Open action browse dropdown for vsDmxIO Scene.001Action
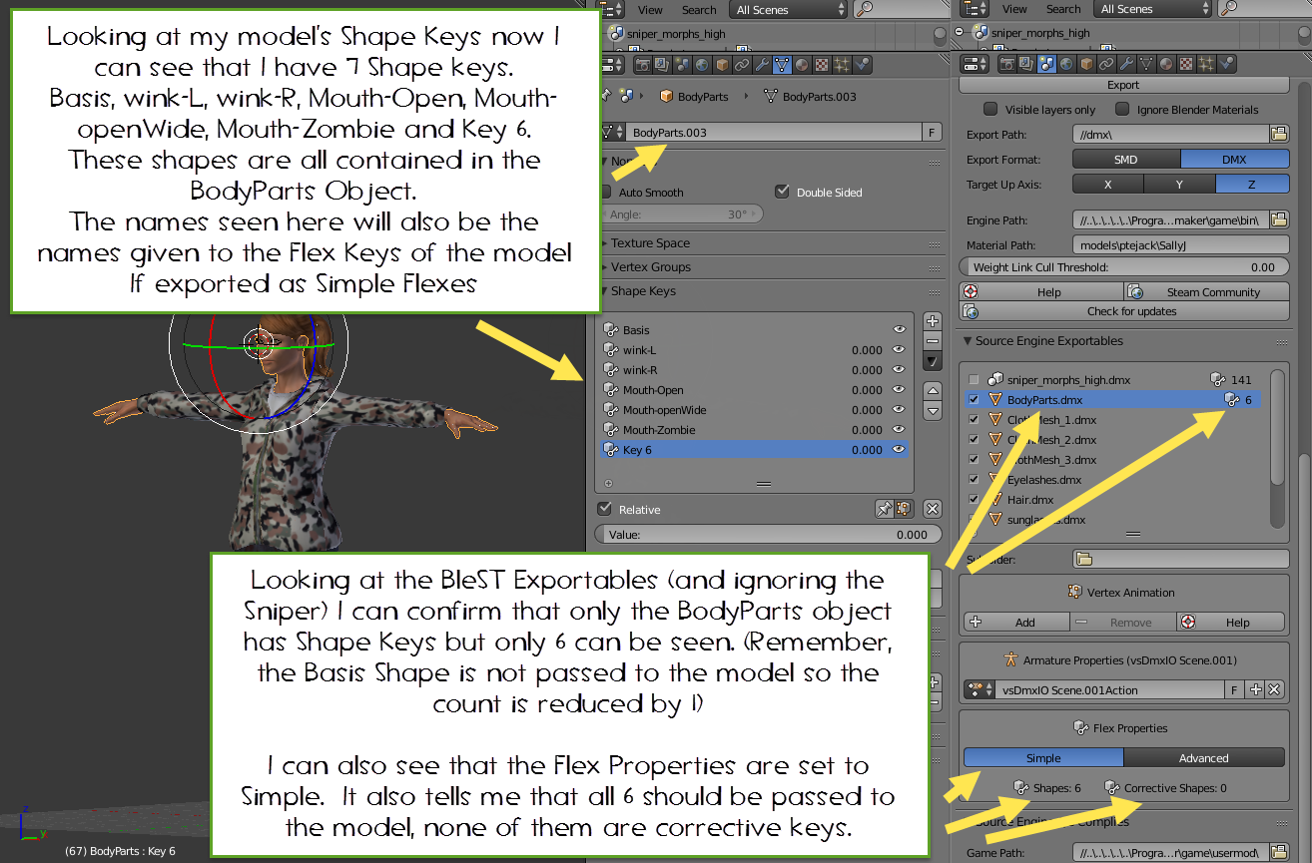Screen dimensions: 1312x863 [x=978, y=689]
